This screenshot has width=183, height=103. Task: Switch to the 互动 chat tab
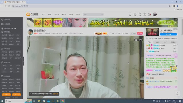(149, 42)
